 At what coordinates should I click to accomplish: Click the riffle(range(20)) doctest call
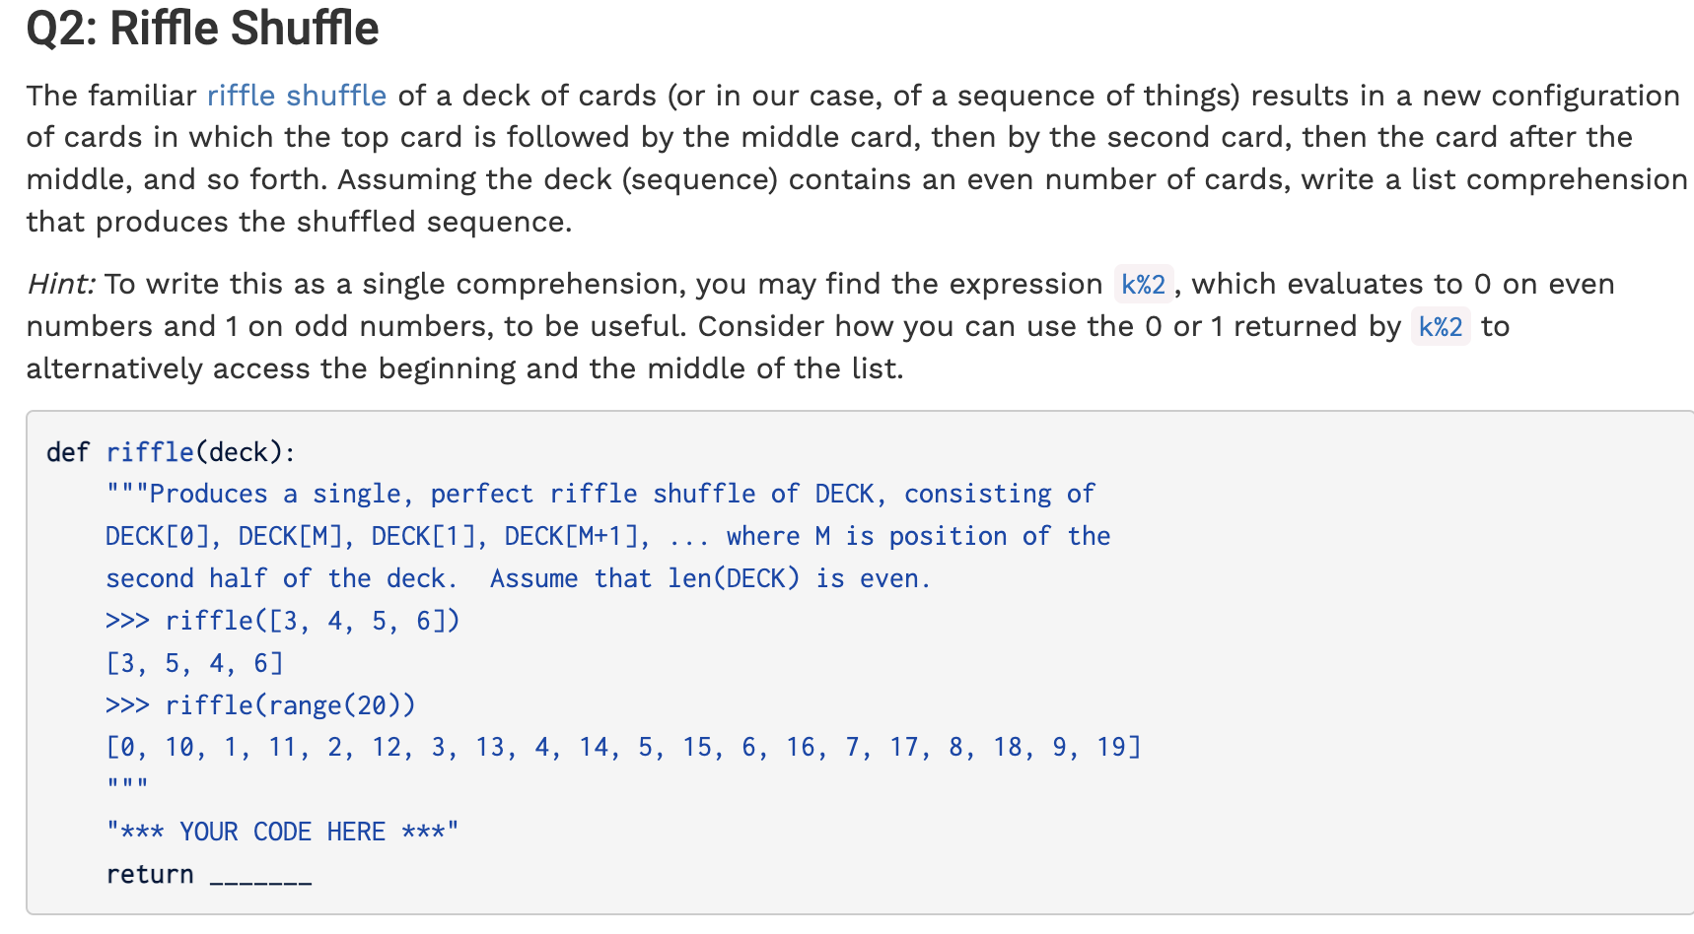(290, 705)
